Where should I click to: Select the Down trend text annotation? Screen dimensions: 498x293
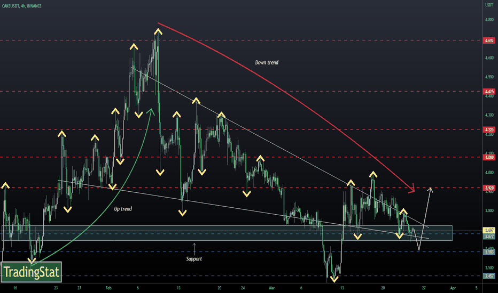pyautogui.click(x=267, y=62)
